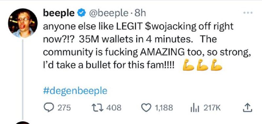262x124 pixels.
Task: Click the 217K views count
Action: pos(212,108)
